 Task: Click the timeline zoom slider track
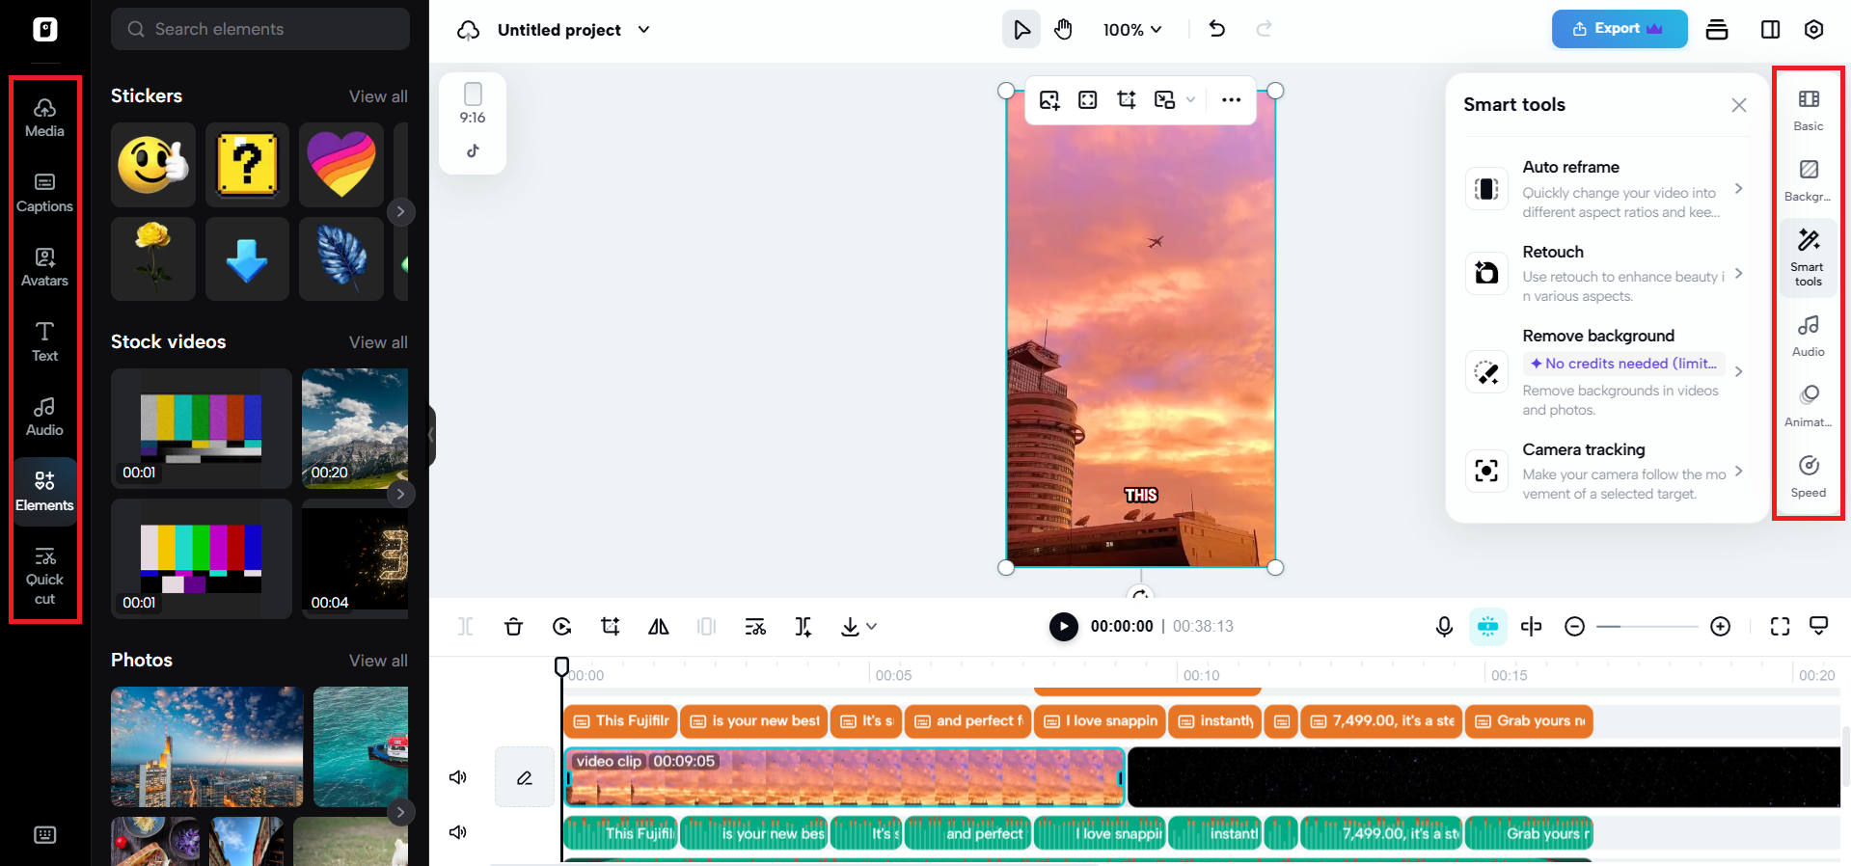[1647, 627]
